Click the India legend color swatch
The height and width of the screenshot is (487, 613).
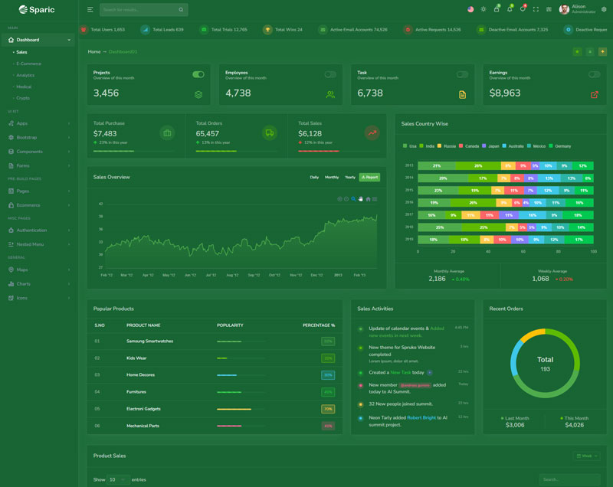[422, 145]
